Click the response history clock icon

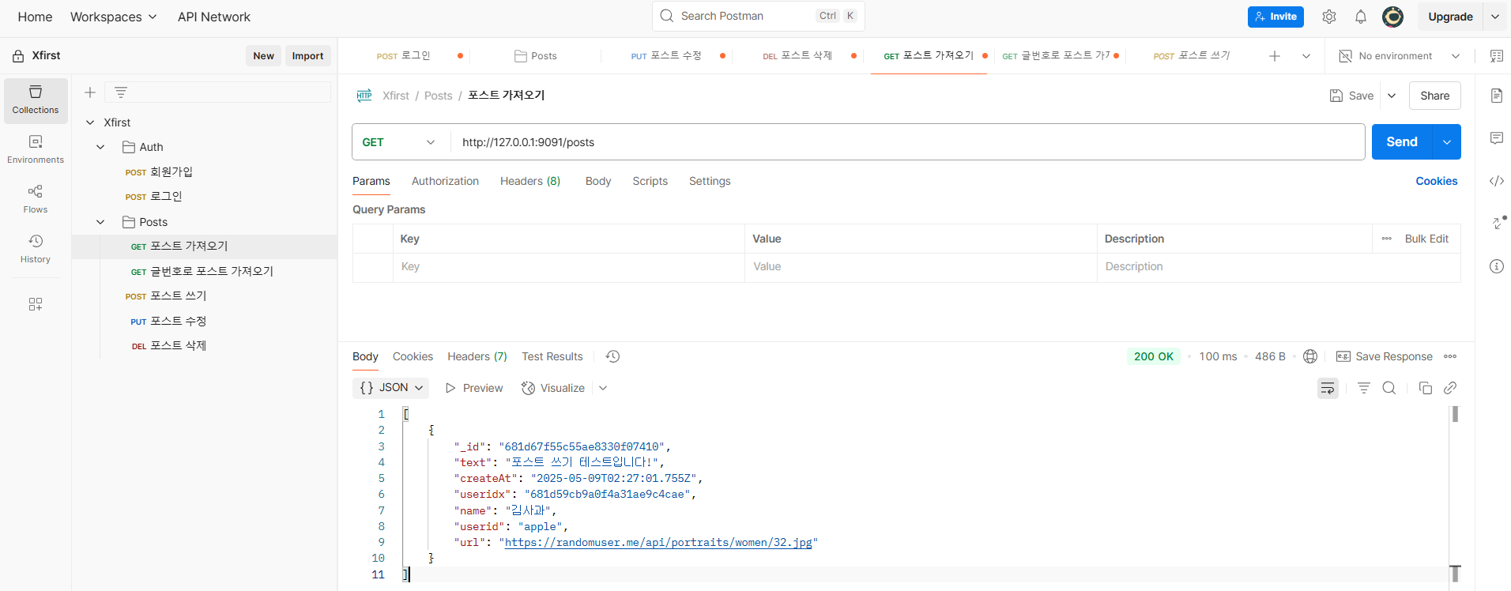pyautogui.click(x=612, y=356)
